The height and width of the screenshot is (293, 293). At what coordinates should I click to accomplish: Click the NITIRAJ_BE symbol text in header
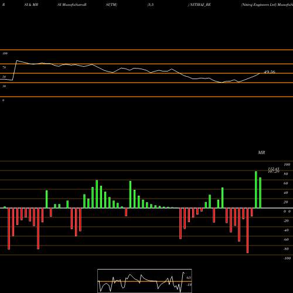click(200, 5)
